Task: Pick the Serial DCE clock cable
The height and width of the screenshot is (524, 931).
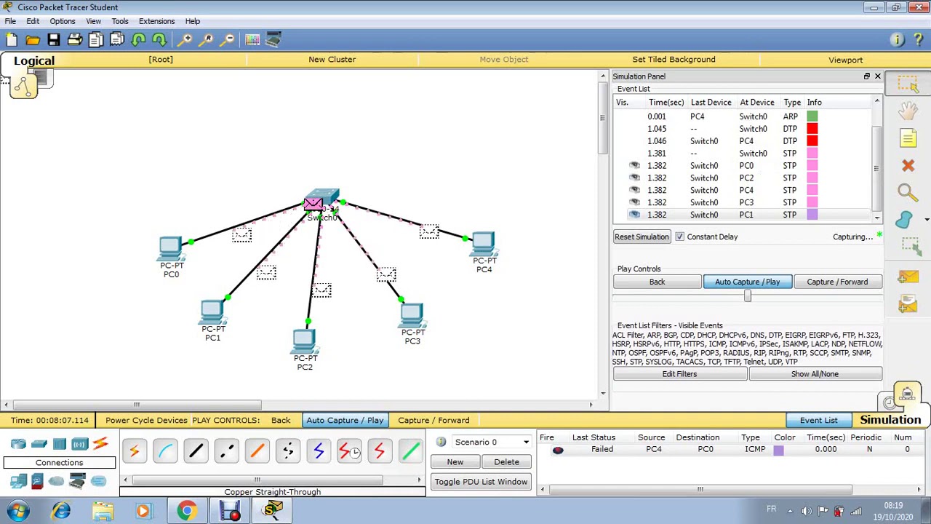Action: click(x=348, y=452)
